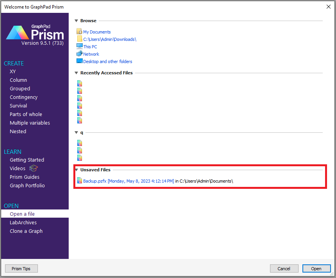The image size is (336, 278).
Task: Select Clone a Graph option
Action: pyautogui.click(x=26, y=231)
